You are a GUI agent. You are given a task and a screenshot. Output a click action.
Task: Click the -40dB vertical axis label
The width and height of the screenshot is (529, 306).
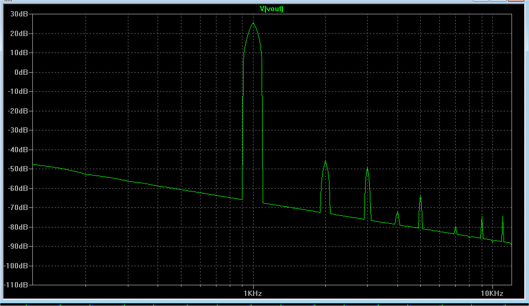coord(18,150)
